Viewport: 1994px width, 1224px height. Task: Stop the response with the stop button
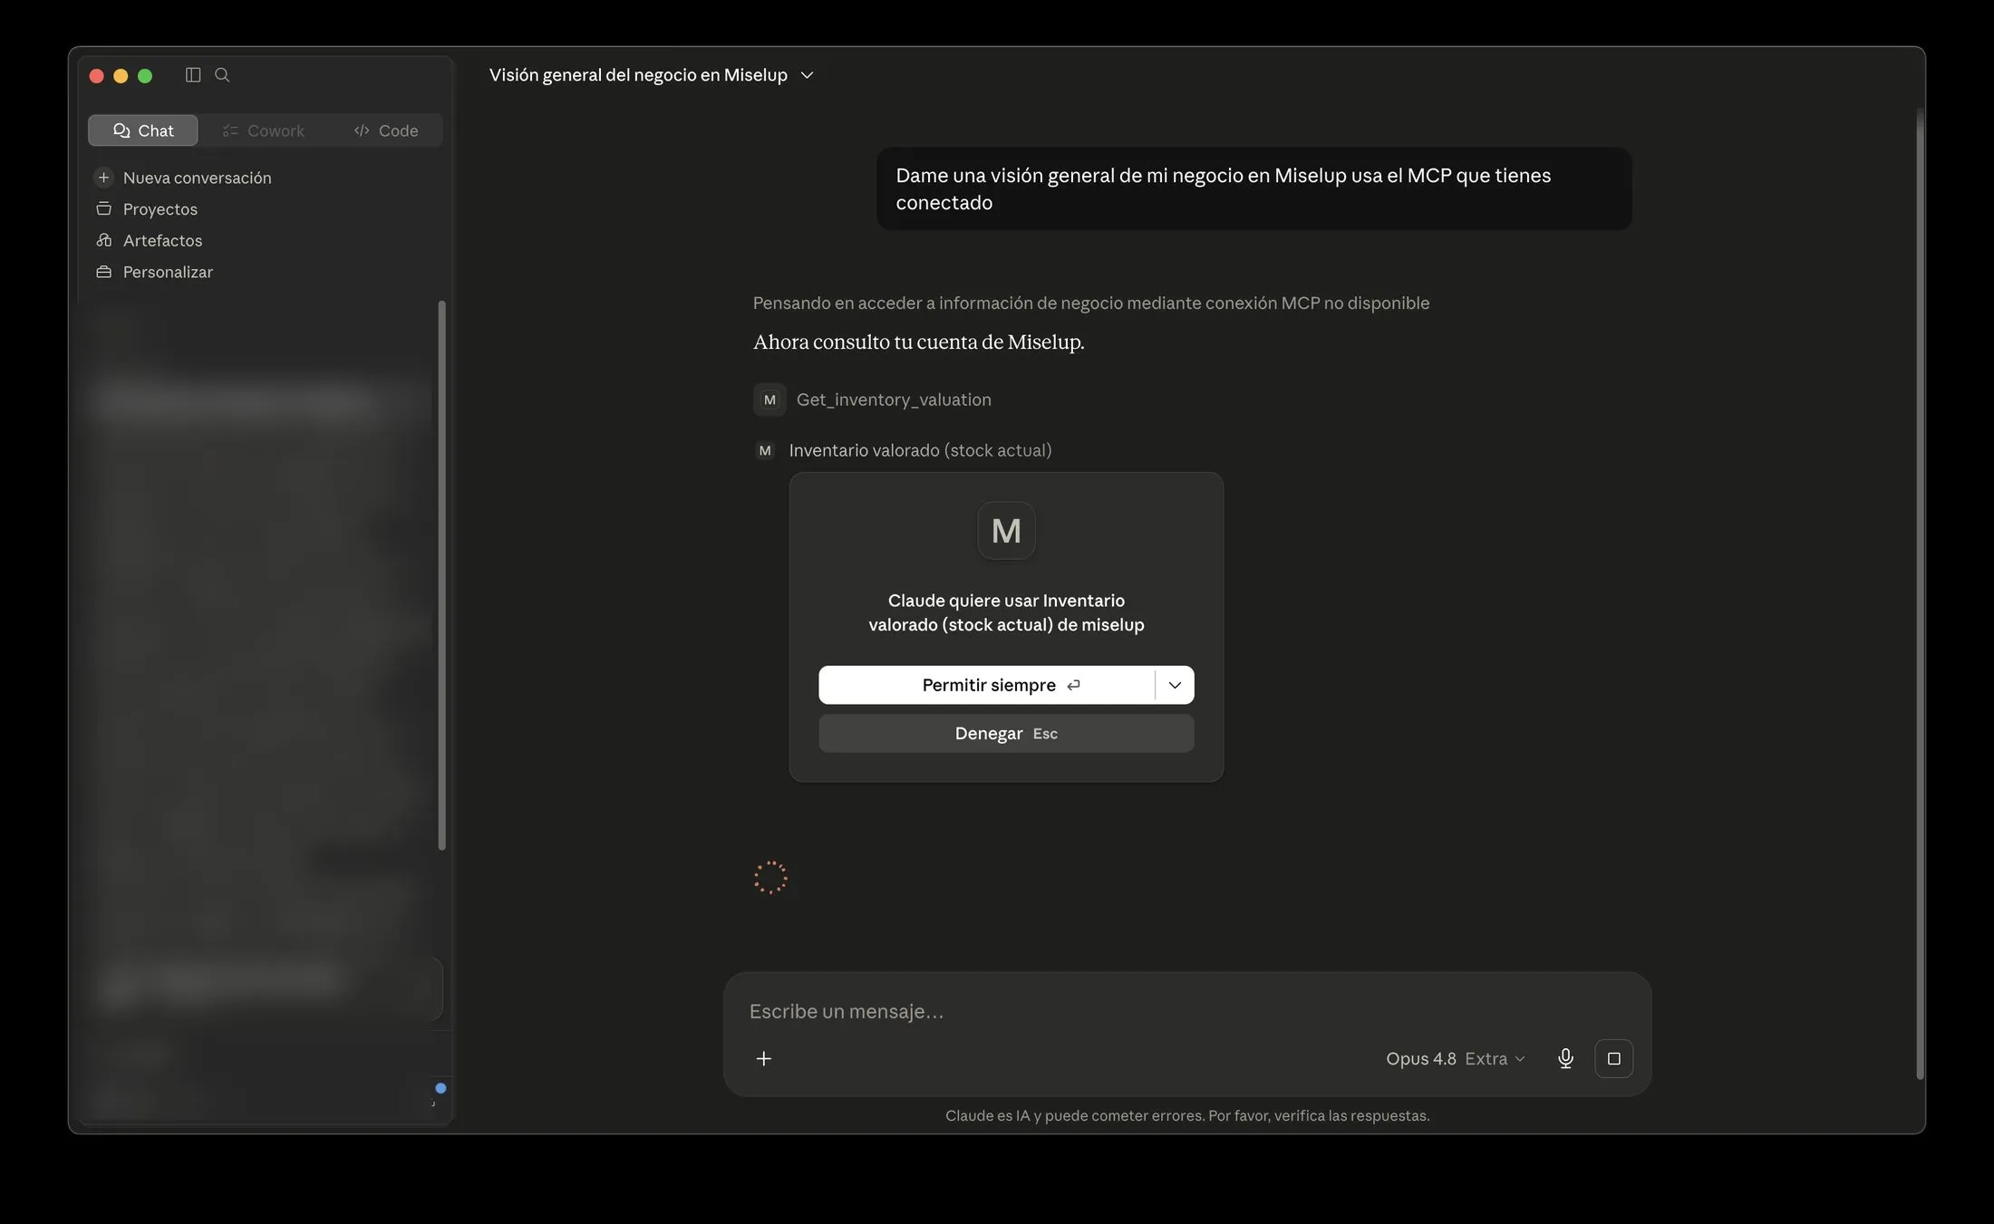coord(1613,1058)
